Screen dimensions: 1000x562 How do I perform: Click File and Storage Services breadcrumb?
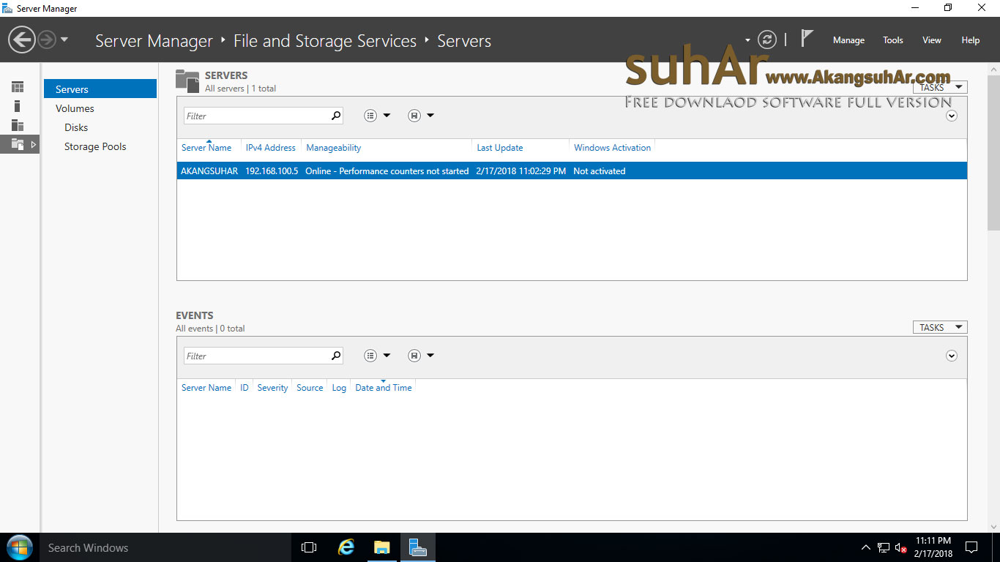click(325, 41)
